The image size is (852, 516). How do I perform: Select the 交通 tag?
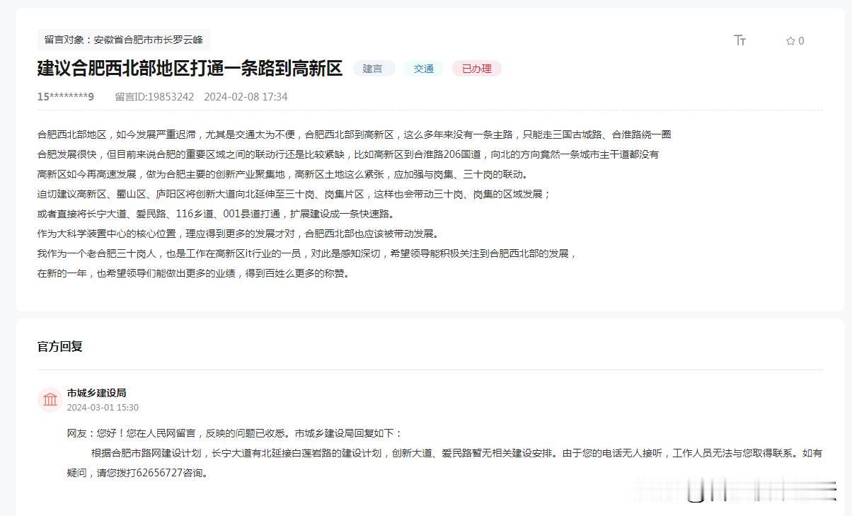[x=424, y=69]
